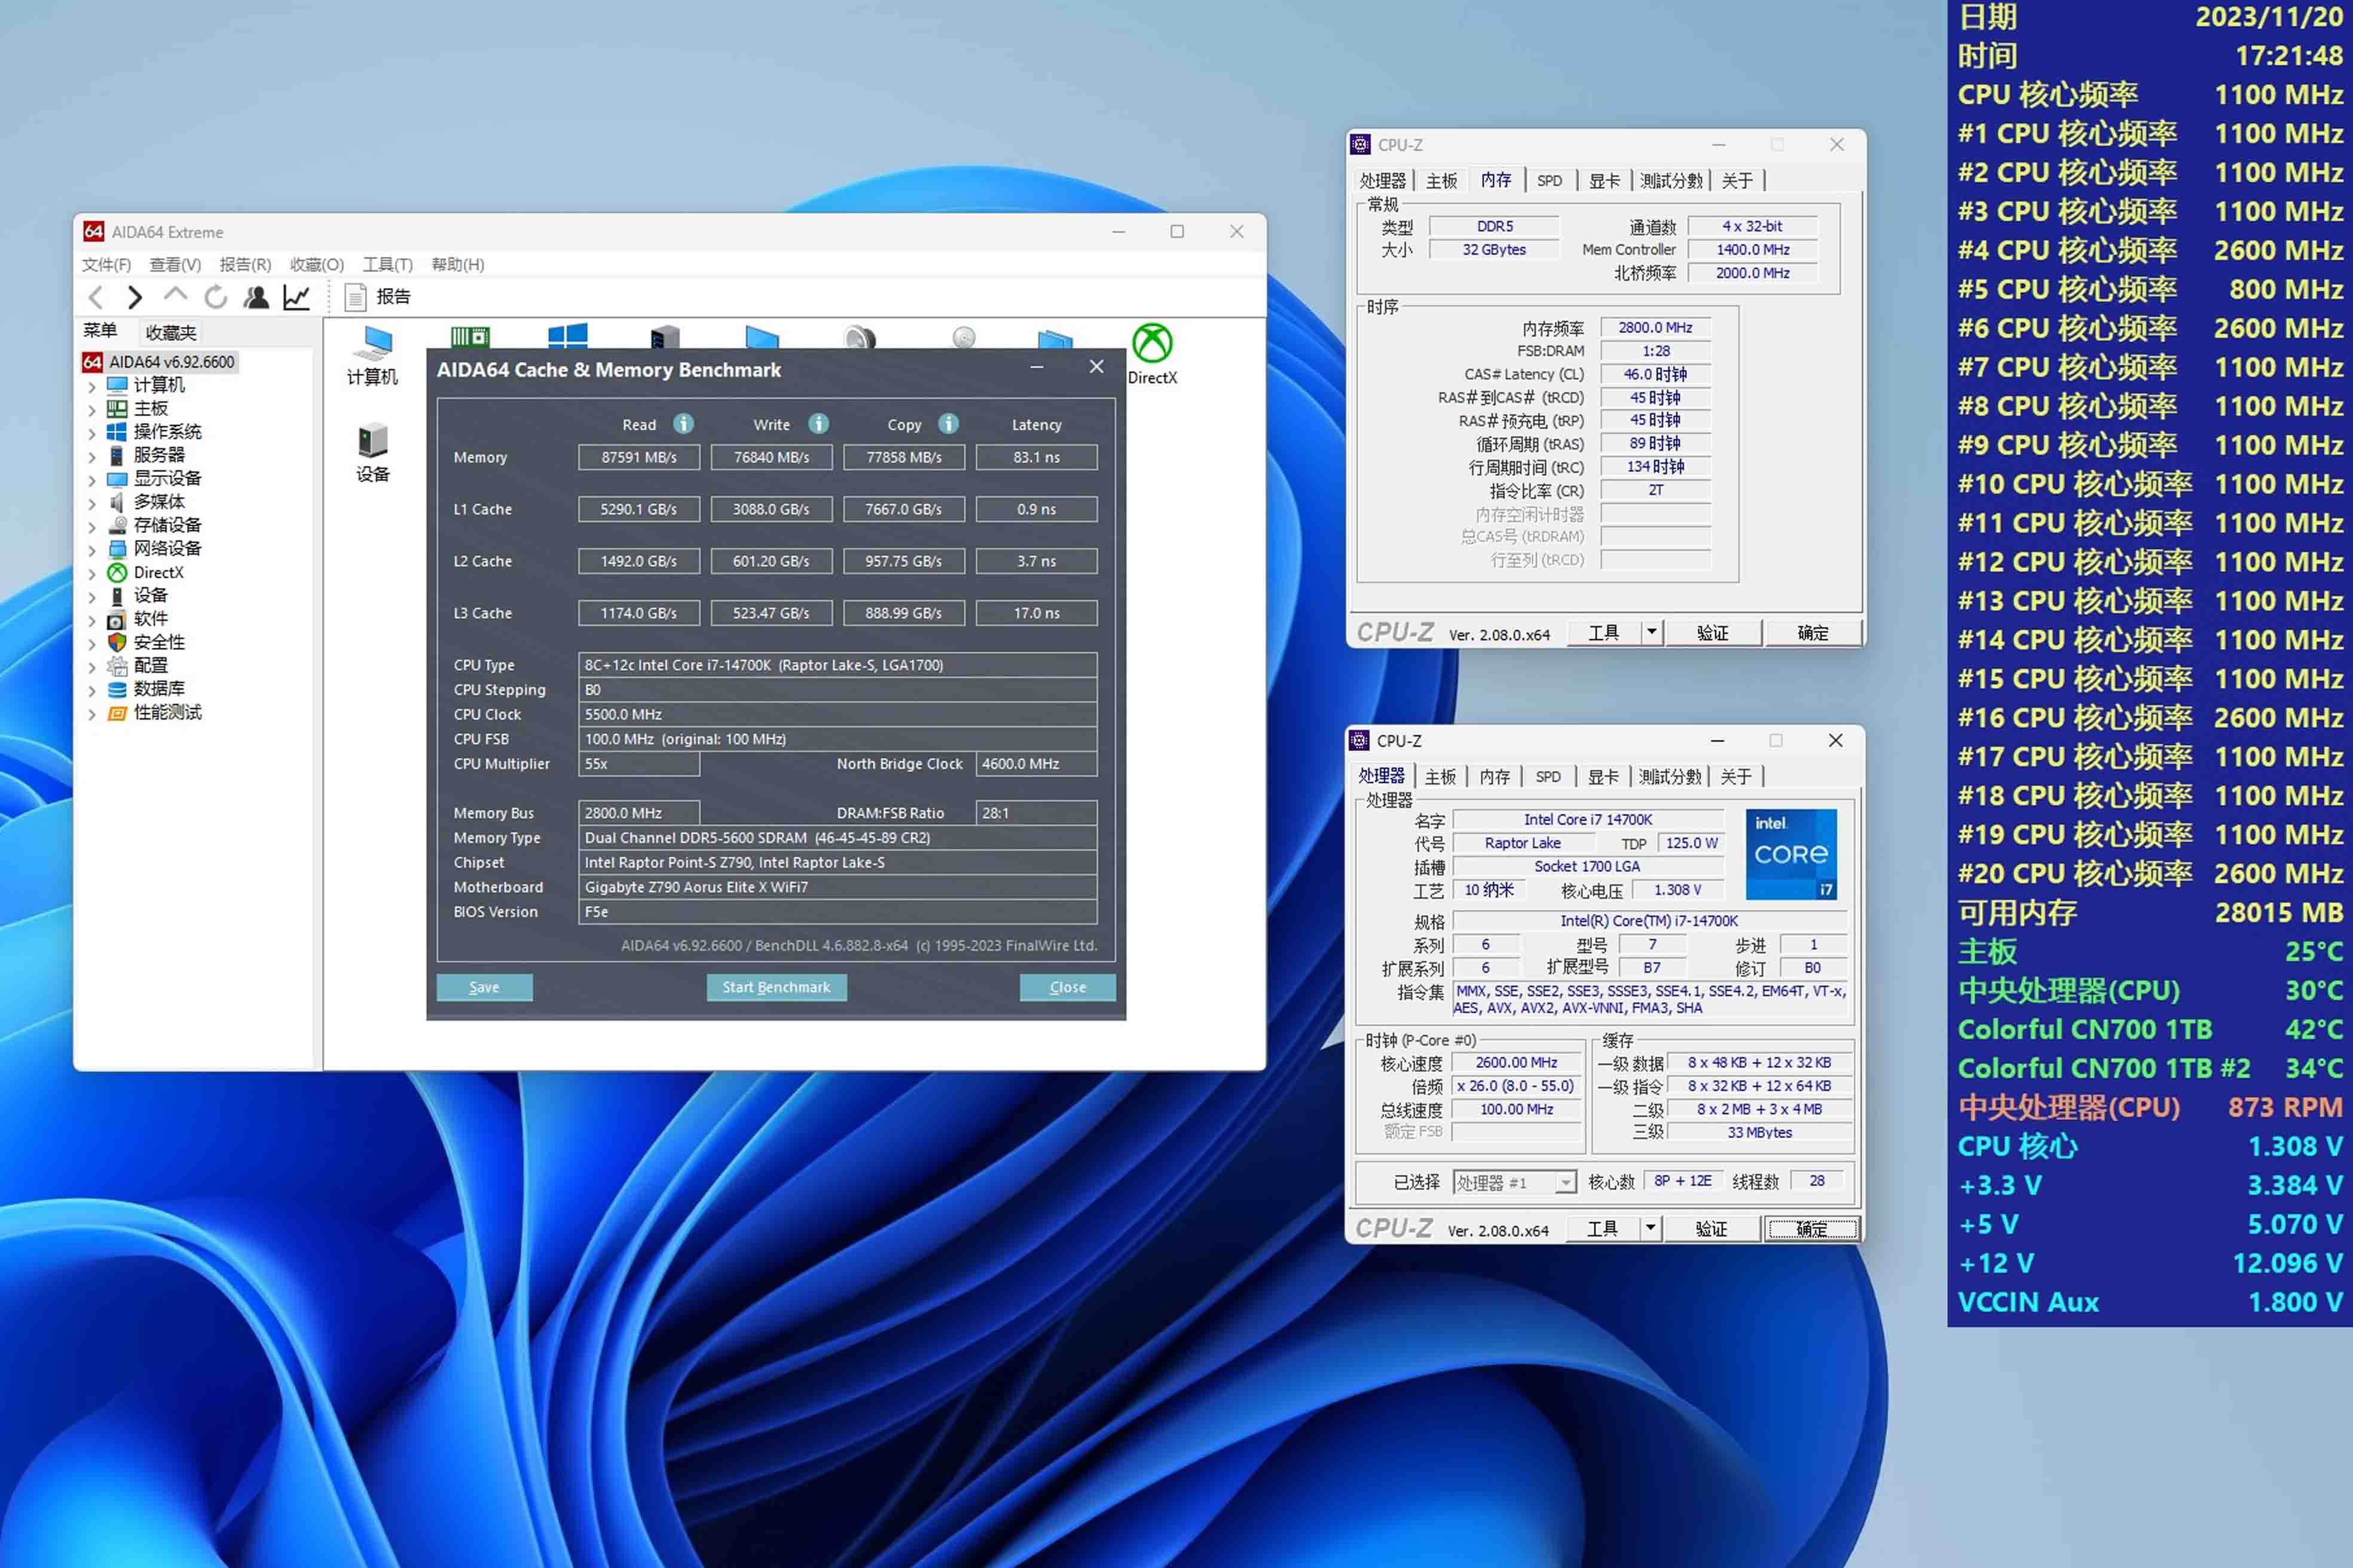This screenshot has width=2353, height=1568.
Task: Expand the 计算机 tree node
Action: tap(91, 386)
